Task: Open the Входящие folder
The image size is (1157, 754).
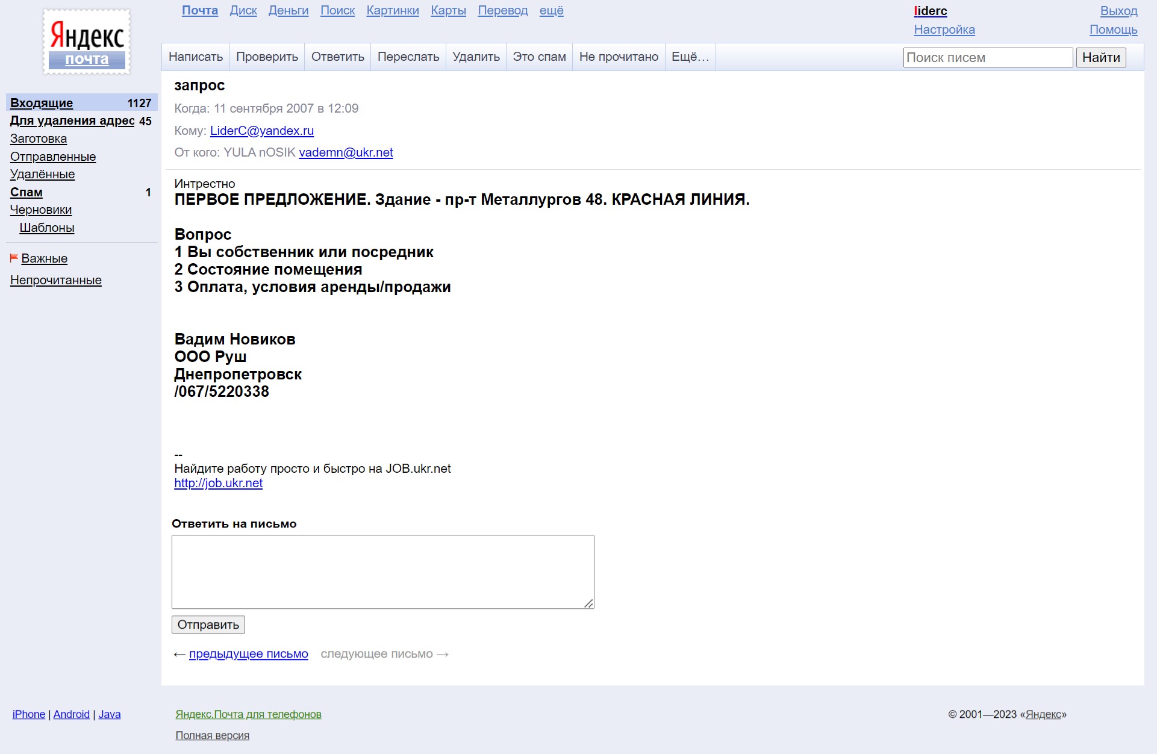Action: [42, 103]
